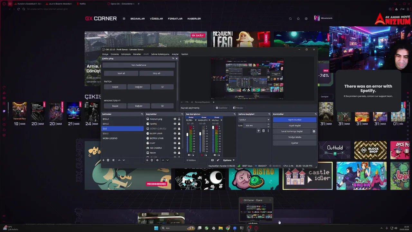The height and width of the screenshot is (232, 412).
Task: Move source up in Kaynaklar toolbar
Action: click(163, 160)
